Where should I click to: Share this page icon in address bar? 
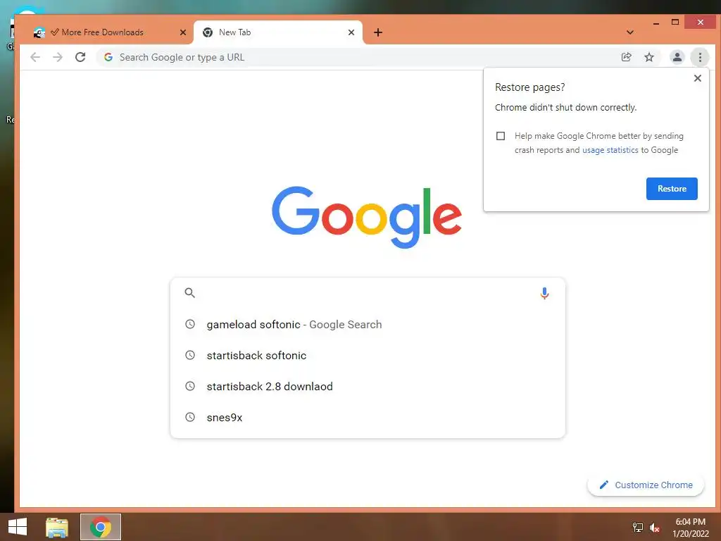click(x=626, y=57)
